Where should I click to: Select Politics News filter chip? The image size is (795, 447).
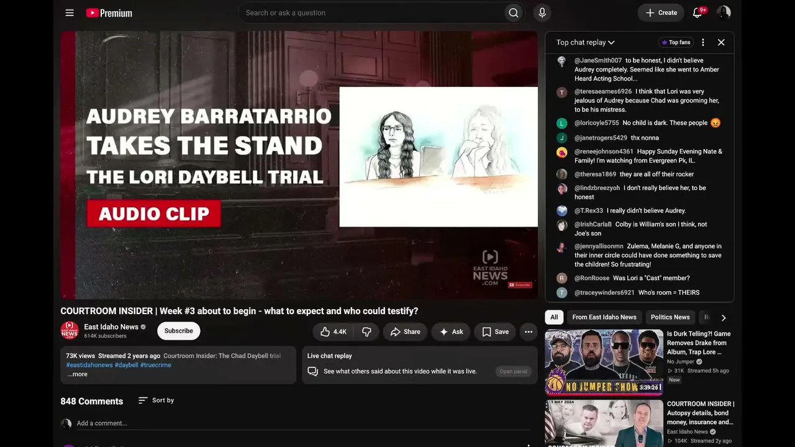670,317
